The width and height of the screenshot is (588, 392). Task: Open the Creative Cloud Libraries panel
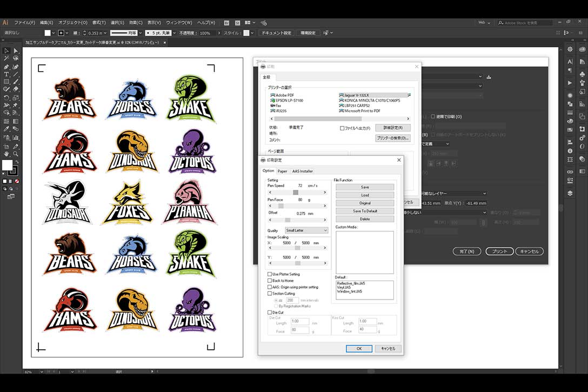pos(582,49)
